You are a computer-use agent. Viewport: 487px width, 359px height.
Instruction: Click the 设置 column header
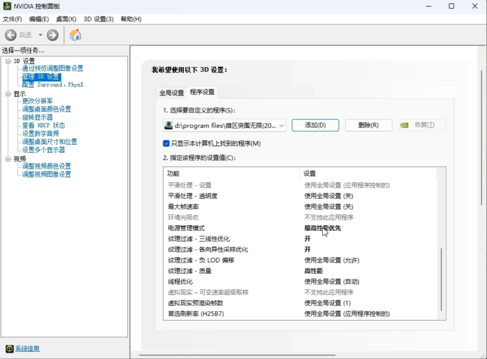368,173
